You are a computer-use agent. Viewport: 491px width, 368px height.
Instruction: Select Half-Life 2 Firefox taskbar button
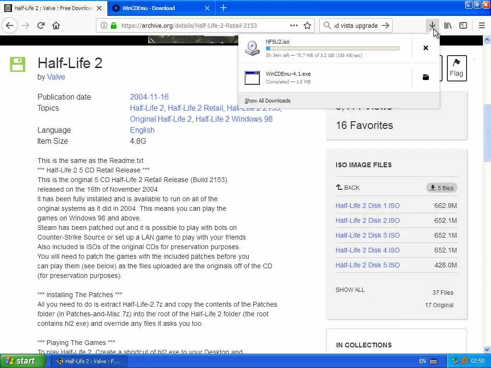click(89, 361)
